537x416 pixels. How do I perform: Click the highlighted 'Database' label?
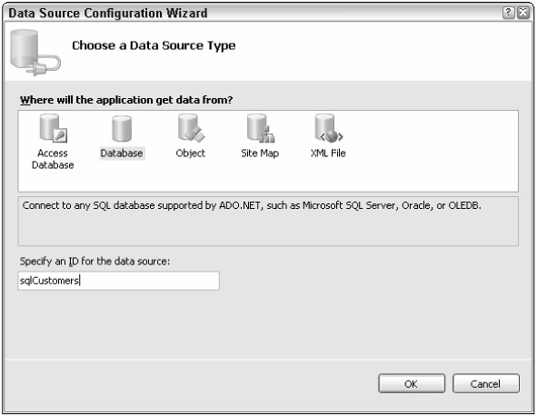pyautogui.click(x=122, y=153)
